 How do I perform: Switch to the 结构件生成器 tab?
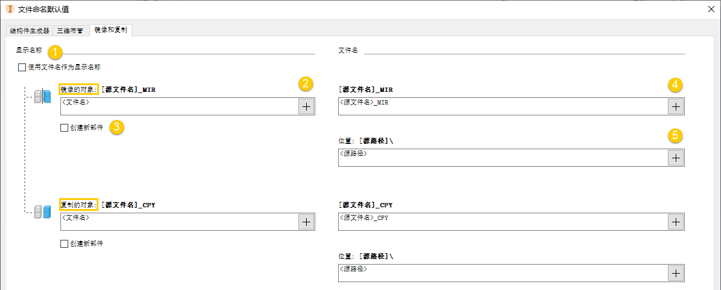tap(30, 30)
